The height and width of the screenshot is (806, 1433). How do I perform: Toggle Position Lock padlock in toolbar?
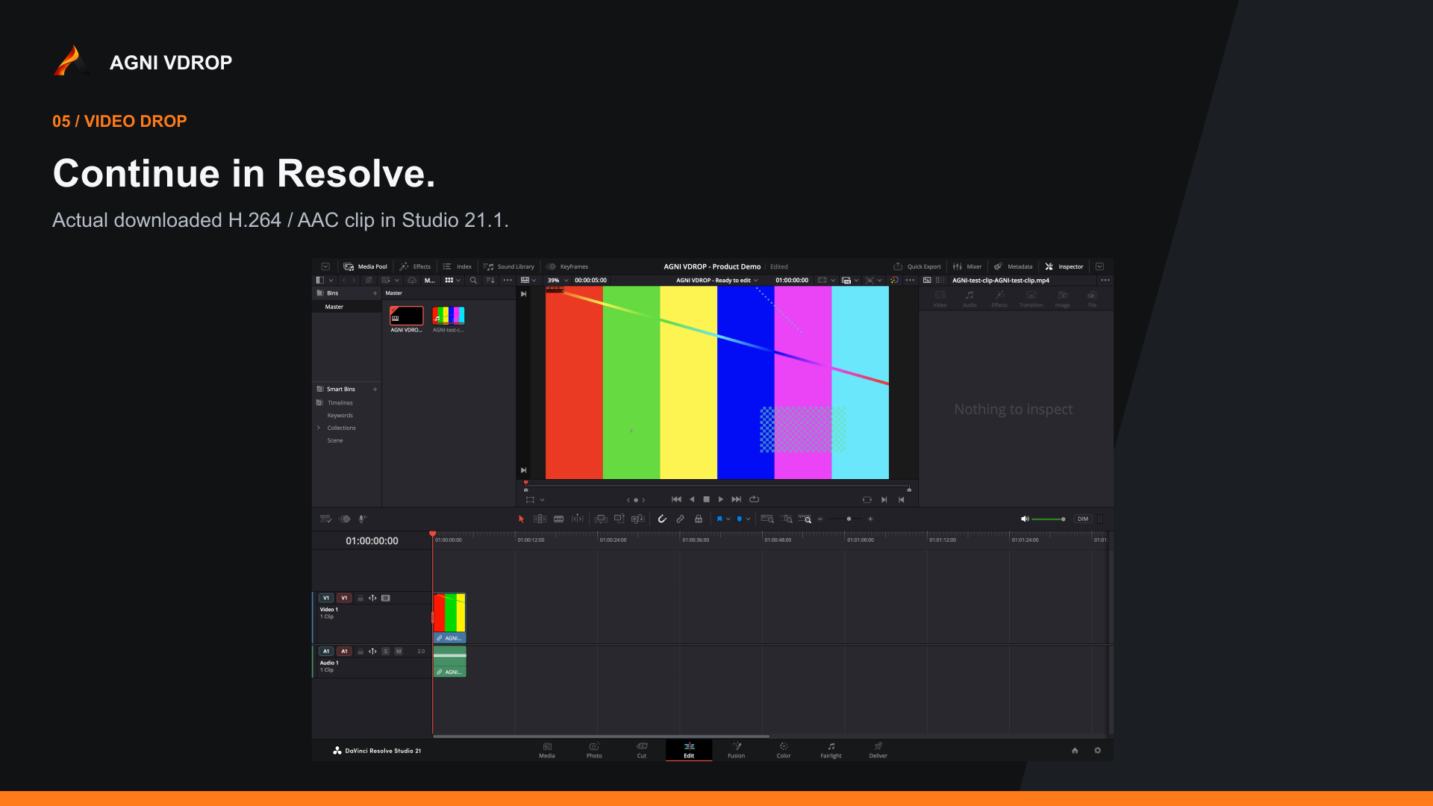699,519
